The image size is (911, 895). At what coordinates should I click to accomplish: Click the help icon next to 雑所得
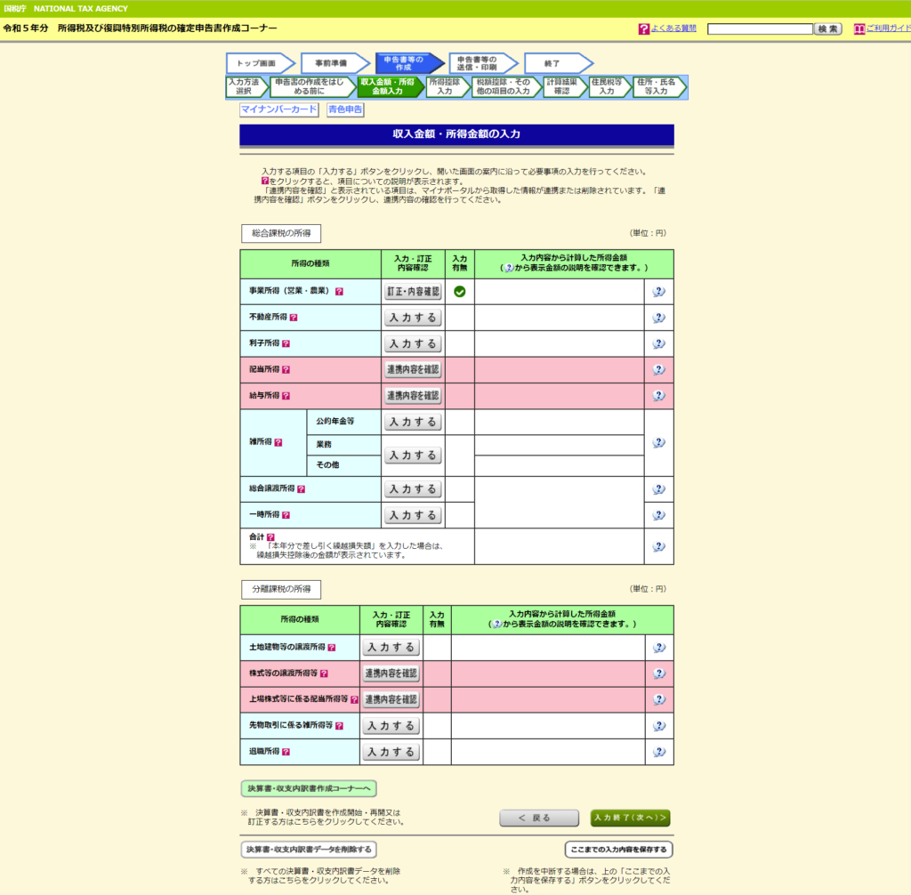pos(278,442)
